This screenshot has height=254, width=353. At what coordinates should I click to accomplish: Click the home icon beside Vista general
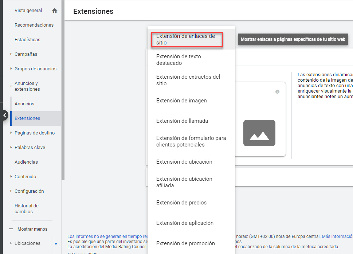click(55, 11)
